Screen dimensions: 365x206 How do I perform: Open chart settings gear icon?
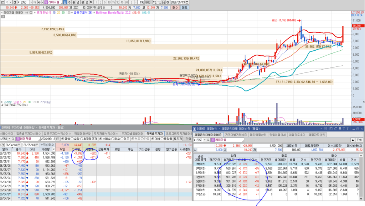[168, 2]
